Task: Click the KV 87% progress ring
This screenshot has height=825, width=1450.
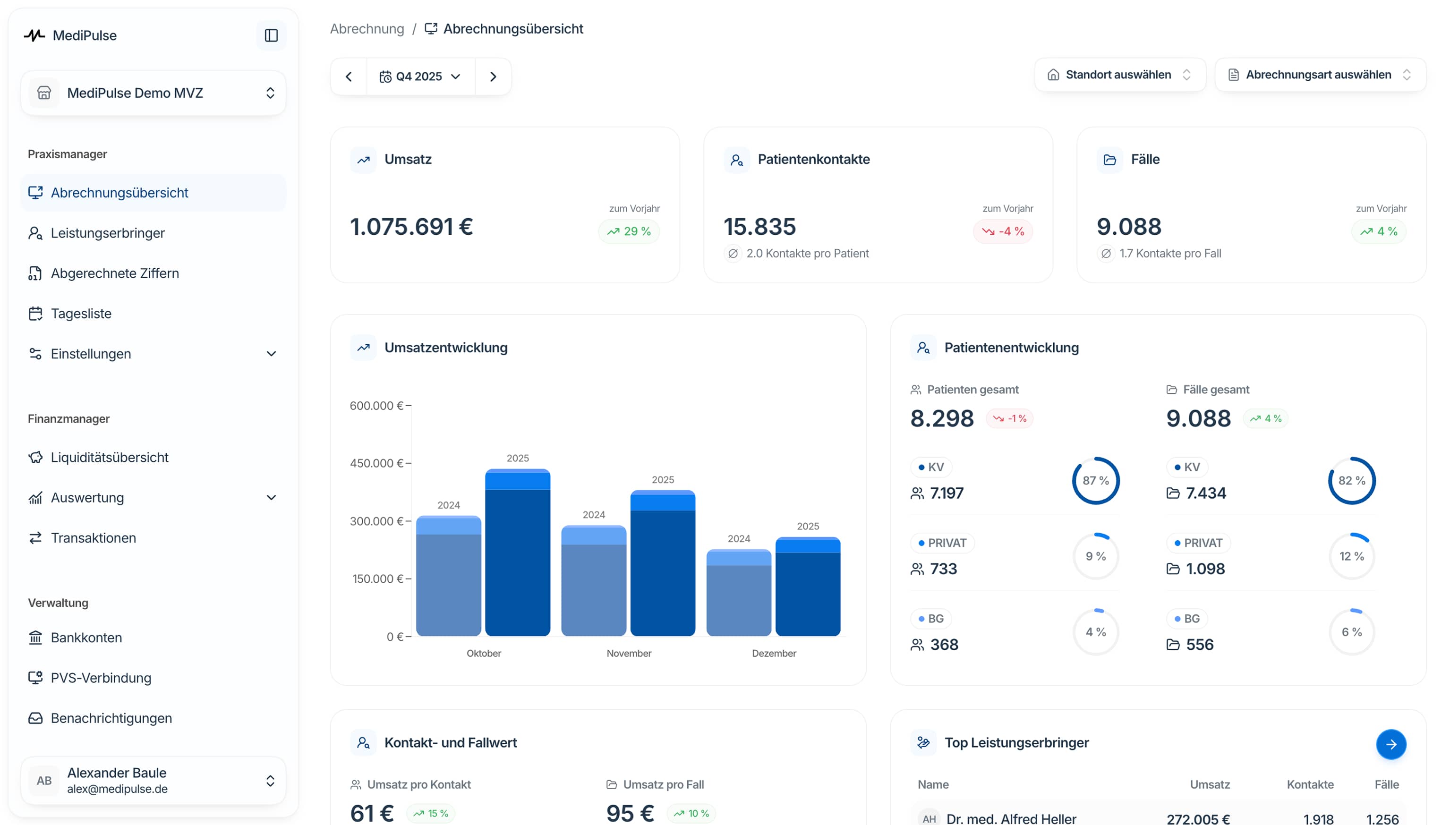Action: tap(1095, 480)
